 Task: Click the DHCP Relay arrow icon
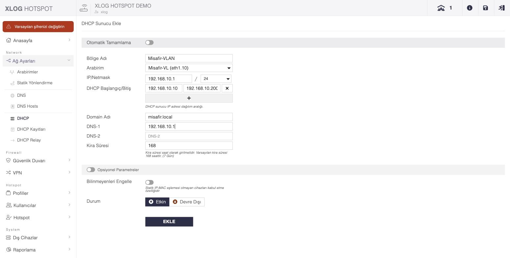click(x=13, y=140)
